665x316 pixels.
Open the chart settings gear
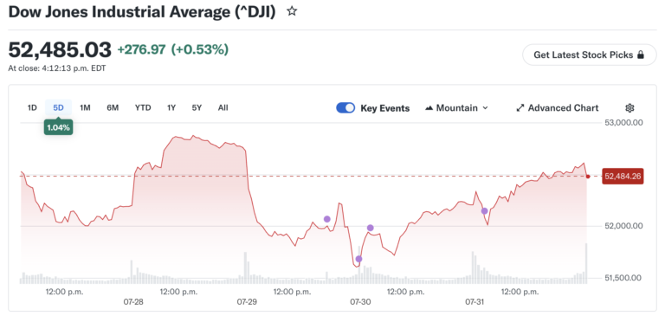(x=629, y=108)
